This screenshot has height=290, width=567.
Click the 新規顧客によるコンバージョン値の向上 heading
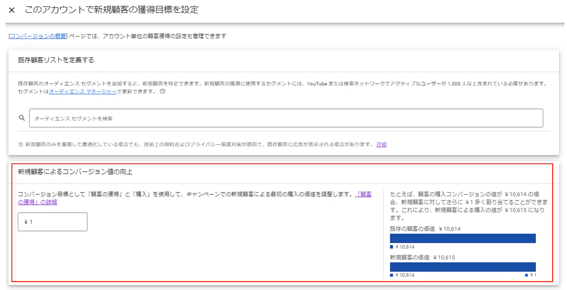click(75, 172)
